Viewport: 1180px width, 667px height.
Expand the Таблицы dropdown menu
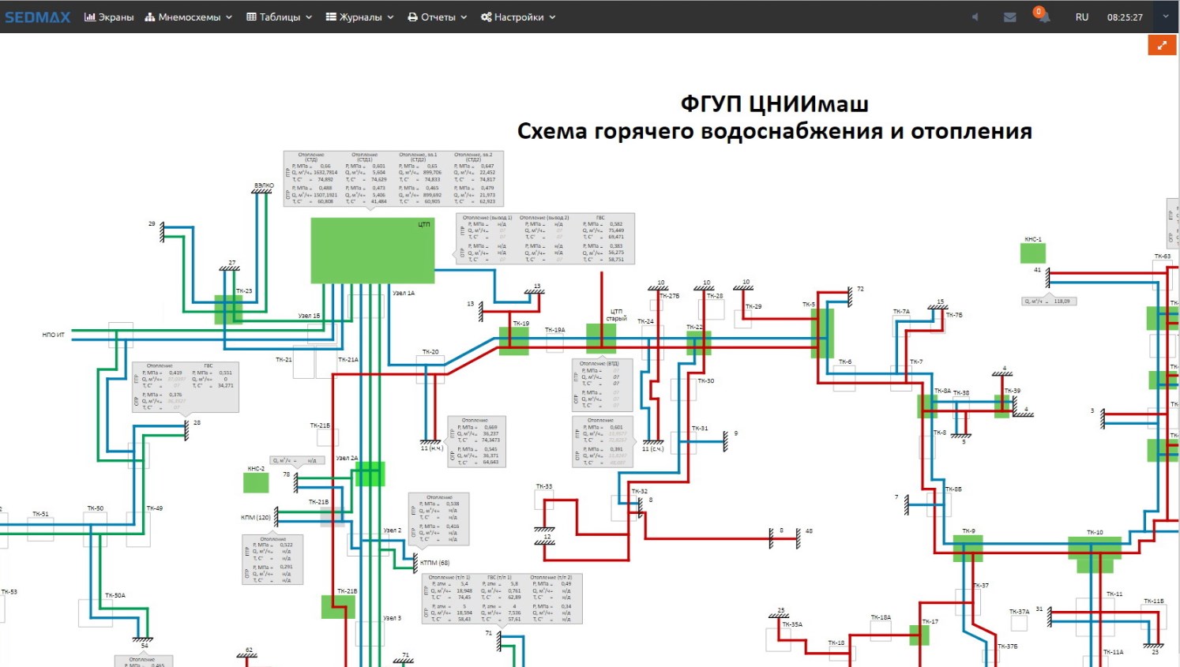(279, 17)
